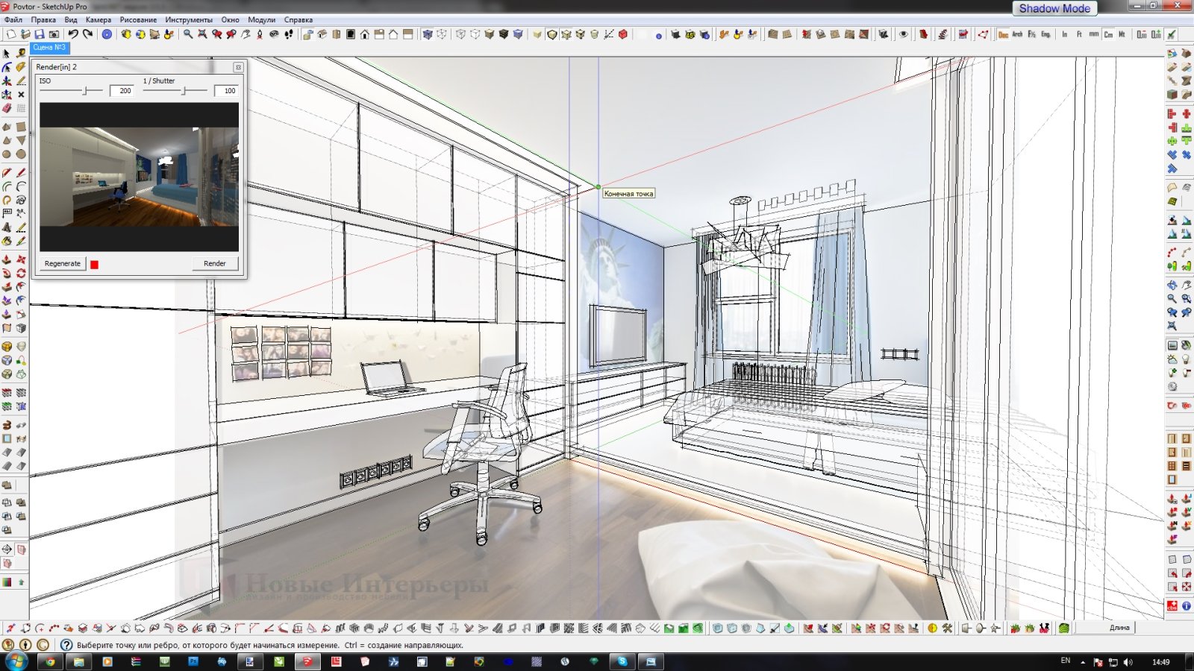1194x671 pixels.
Task: Click the Redo arrow in toolbar
Action: tap(87, 34)
